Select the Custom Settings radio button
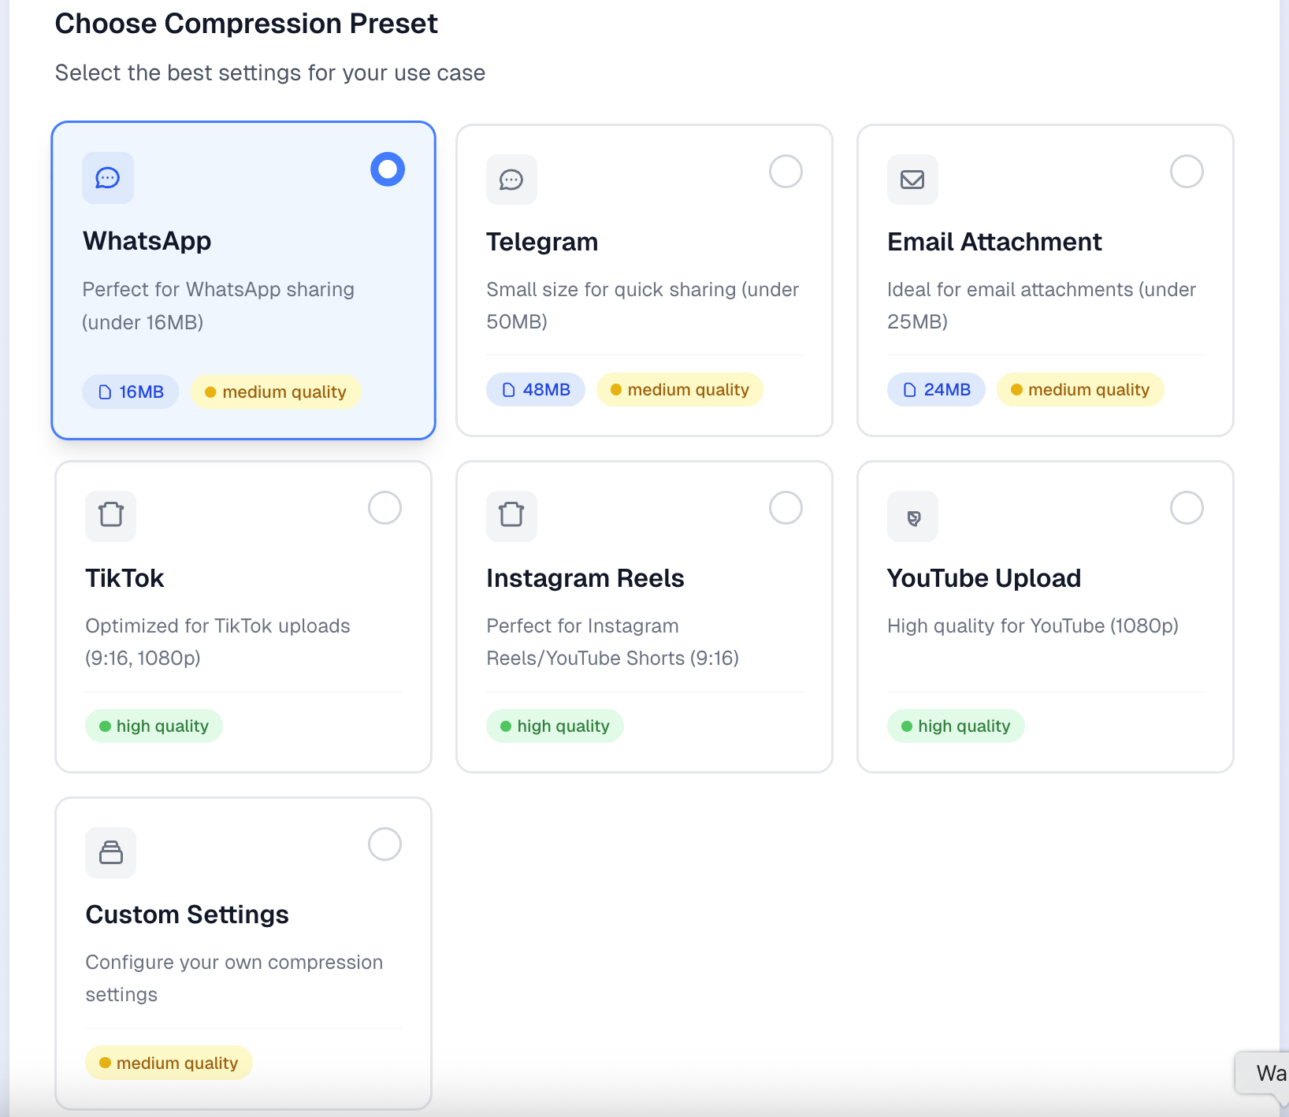1289x1117 pixels. point(385,844)
